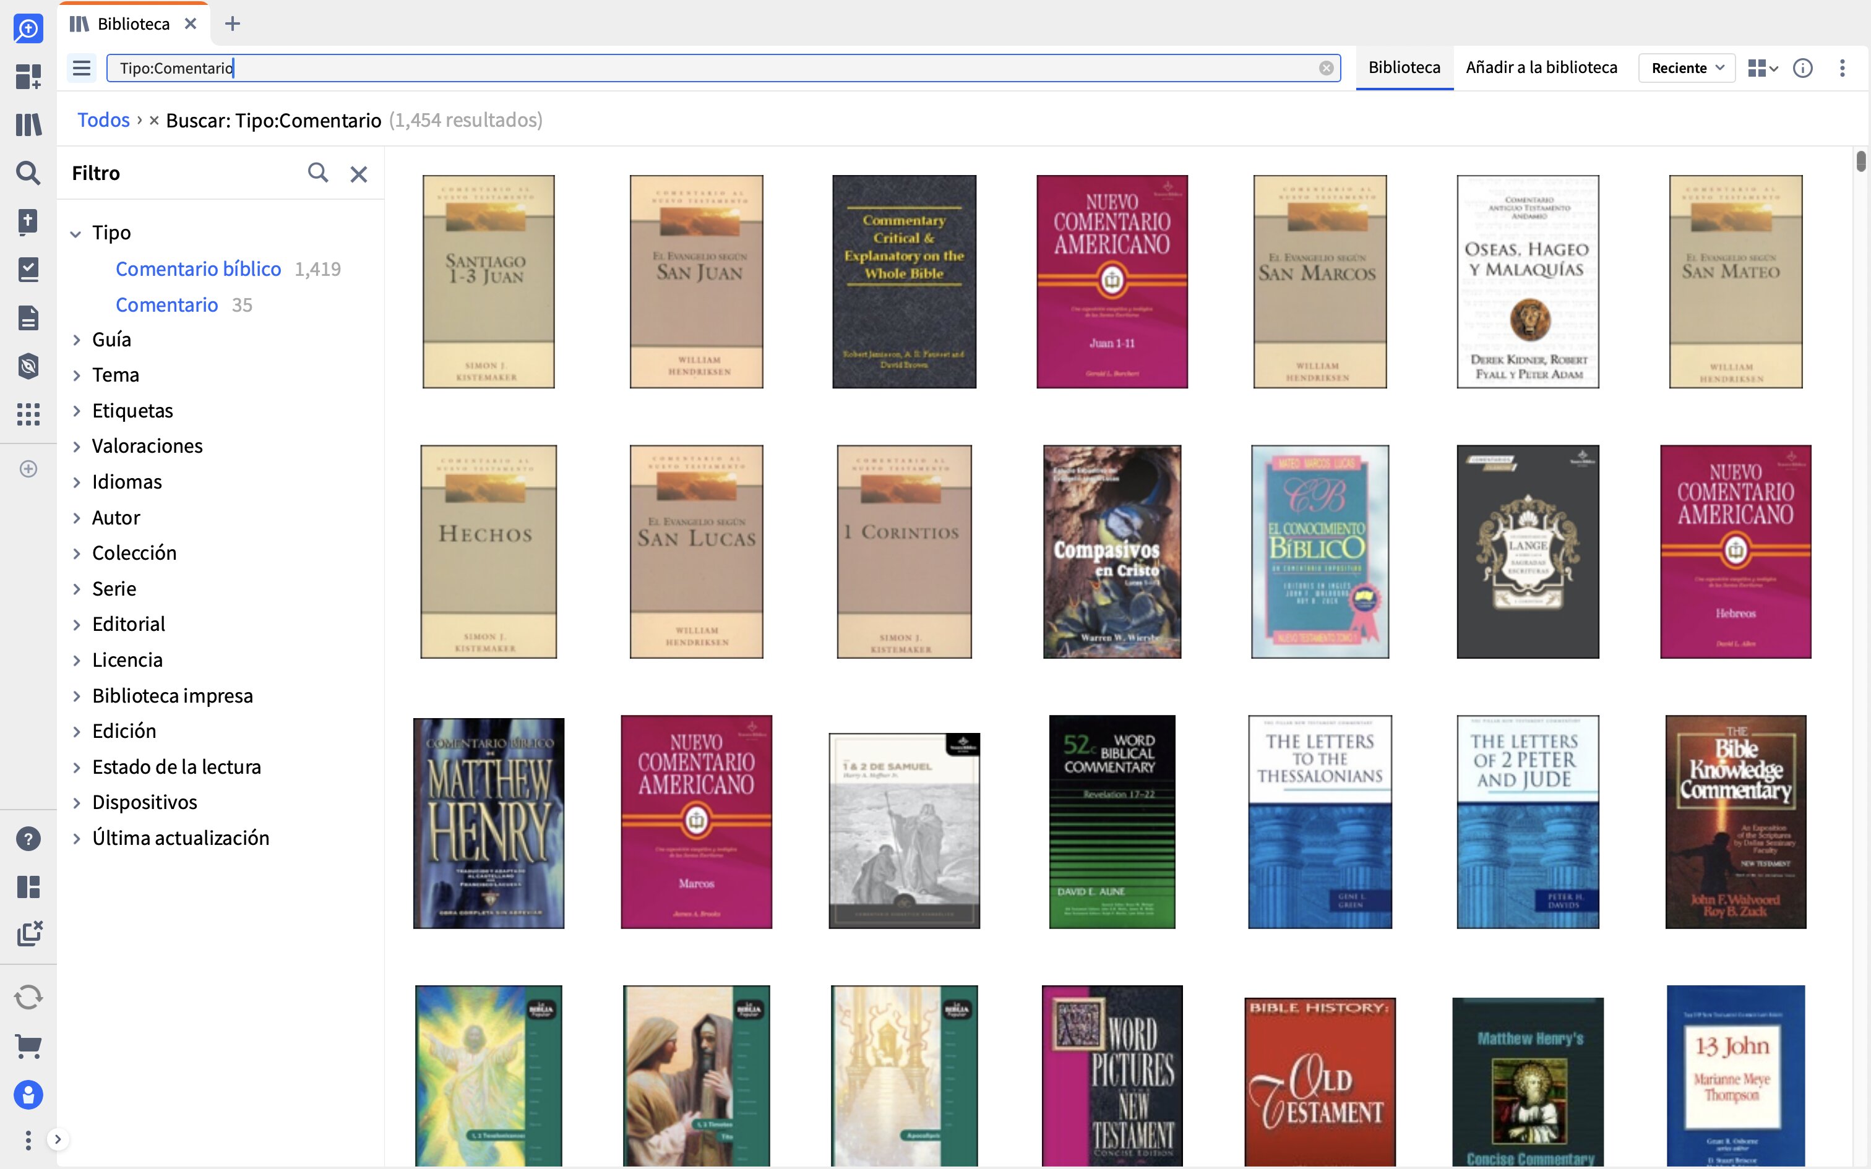Click the add shortcut plus circle
Image resolution: width=1871 pixels, height=1169 pixels.
point(28,469)
